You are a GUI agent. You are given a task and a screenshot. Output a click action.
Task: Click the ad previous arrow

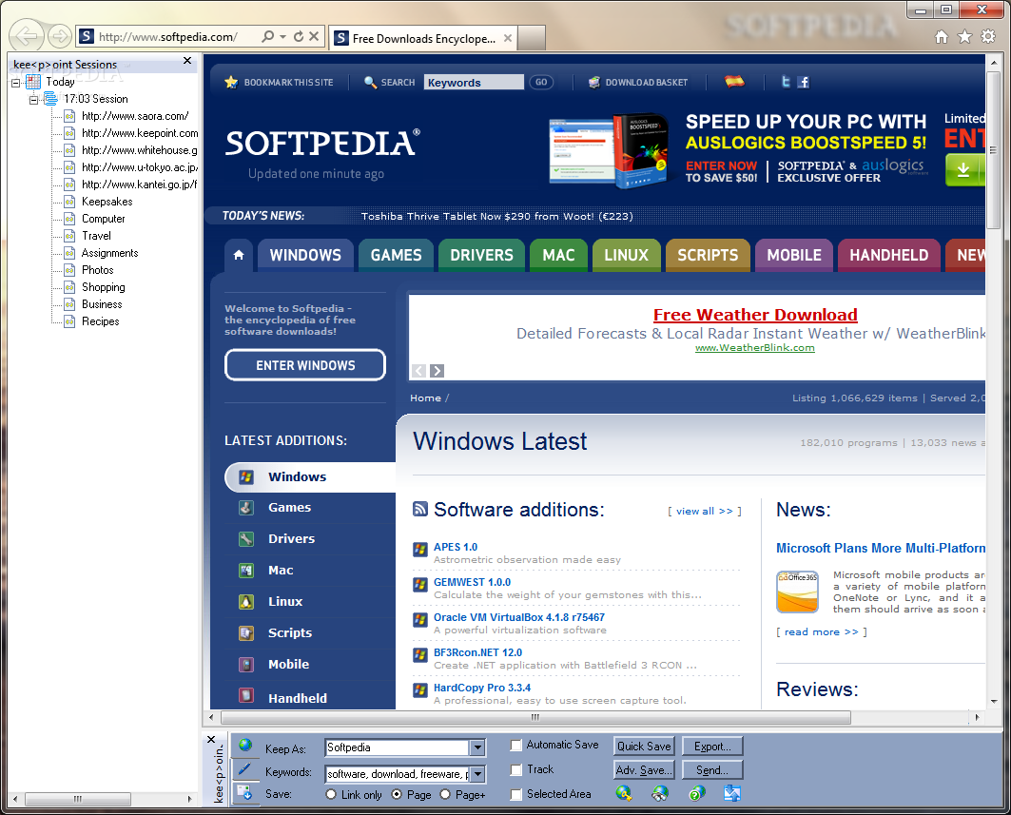(419, 371)
